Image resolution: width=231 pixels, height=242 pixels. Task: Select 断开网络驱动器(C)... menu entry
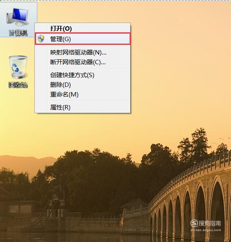click(83, 62)
